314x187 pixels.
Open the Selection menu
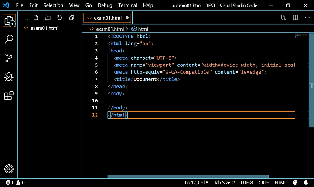53,5
